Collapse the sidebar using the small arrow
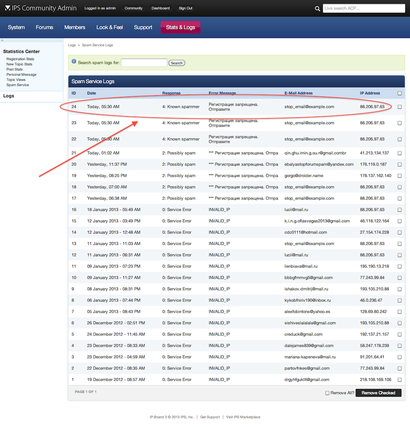Screen dimensions: 410x427 tap(2, 40)
